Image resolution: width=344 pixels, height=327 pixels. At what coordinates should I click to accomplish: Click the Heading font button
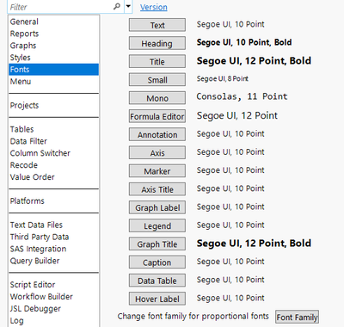pyautogui.click(x=157, y=43)
